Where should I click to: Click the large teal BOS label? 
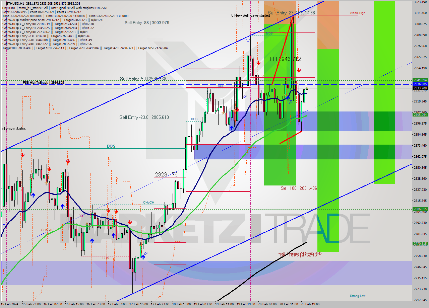coord(111,146)
